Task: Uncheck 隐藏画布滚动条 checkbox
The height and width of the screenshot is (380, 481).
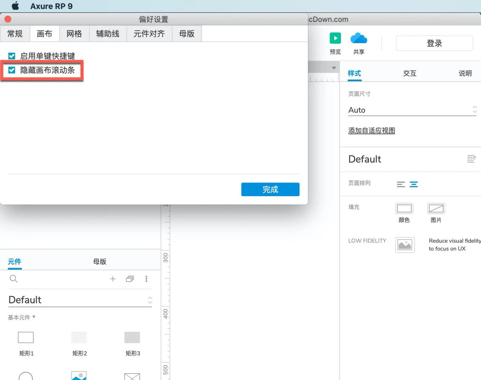Action: pos(11,70)
